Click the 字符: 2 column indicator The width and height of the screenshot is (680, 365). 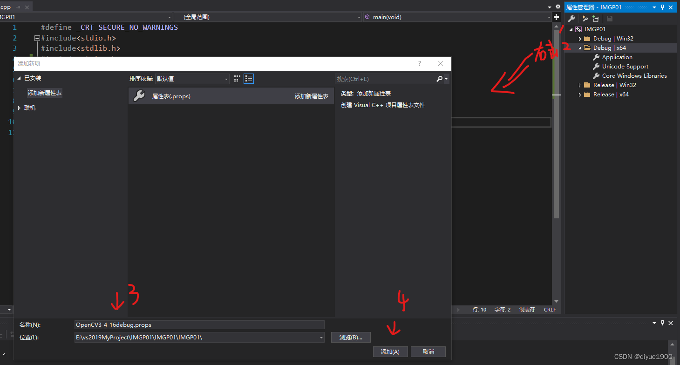[503, 310]
